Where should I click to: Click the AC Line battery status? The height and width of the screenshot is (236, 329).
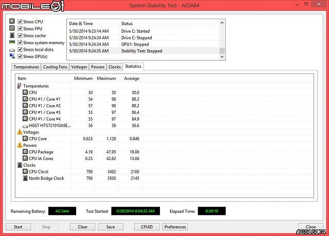62,211
